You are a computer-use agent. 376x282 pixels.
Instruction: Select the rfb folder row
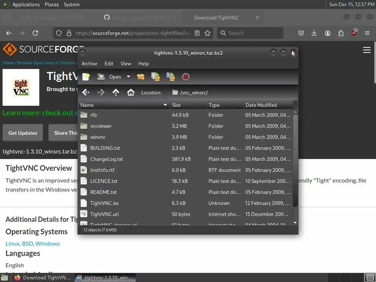[185, 115]
